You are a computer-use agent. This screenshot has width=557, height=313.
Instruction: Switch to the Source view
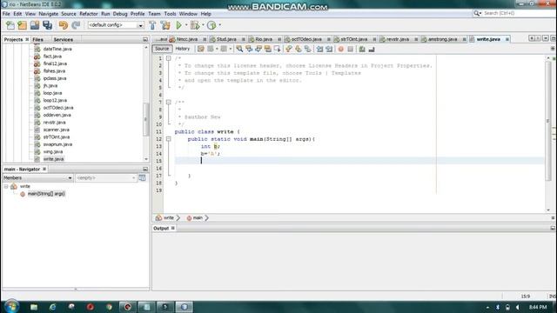point(162,49)
